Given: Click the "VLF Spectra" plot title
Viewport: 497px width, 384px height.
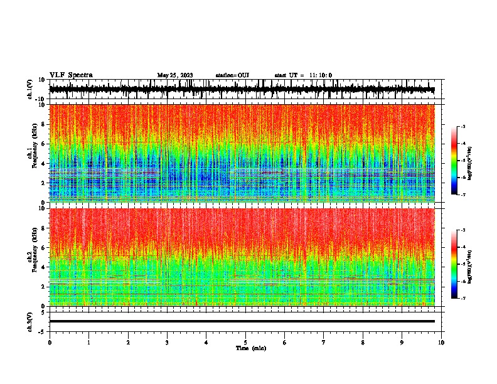Looking at the screenshot, I should 71,75.
